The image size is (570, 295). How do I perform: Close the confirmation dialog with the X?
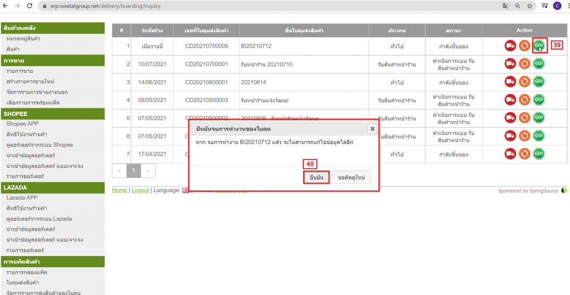(x=372, y=129)
